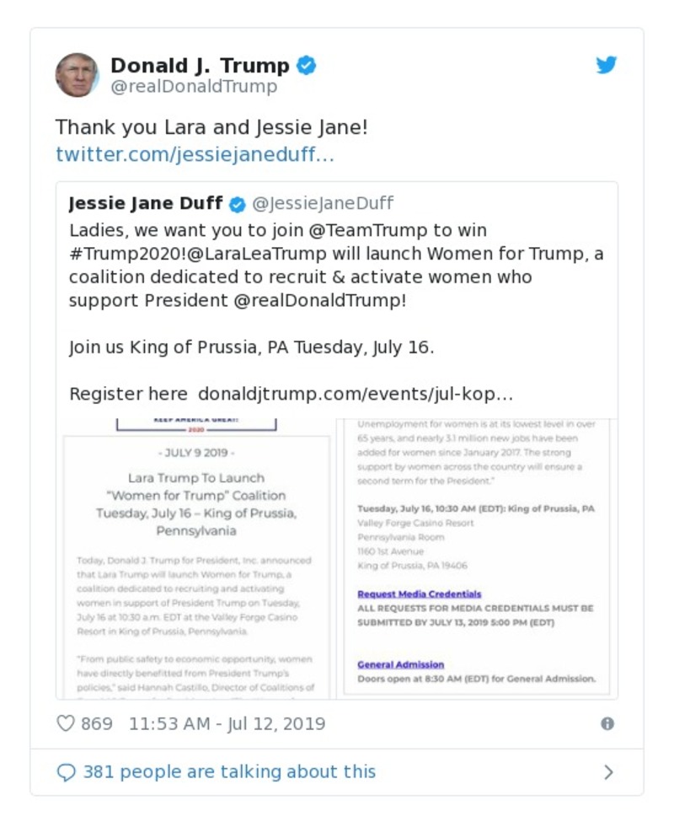Click the left press release image
The image size is (674, 827).
point(196,558)
